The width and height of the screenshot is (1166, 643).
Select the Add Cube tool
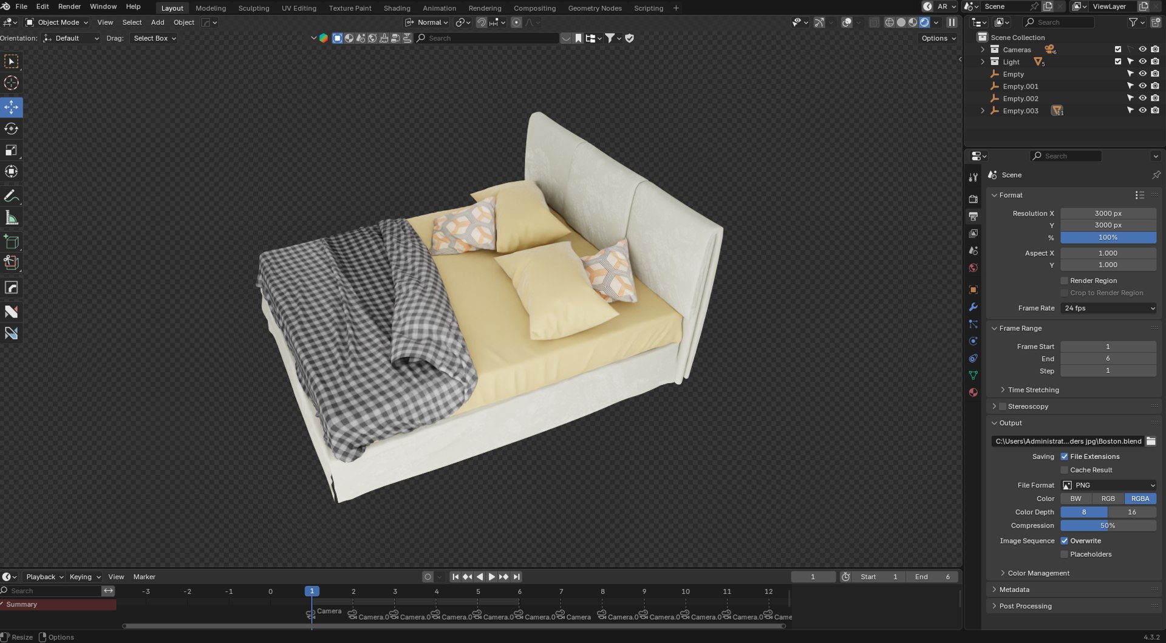coord(11,242)
